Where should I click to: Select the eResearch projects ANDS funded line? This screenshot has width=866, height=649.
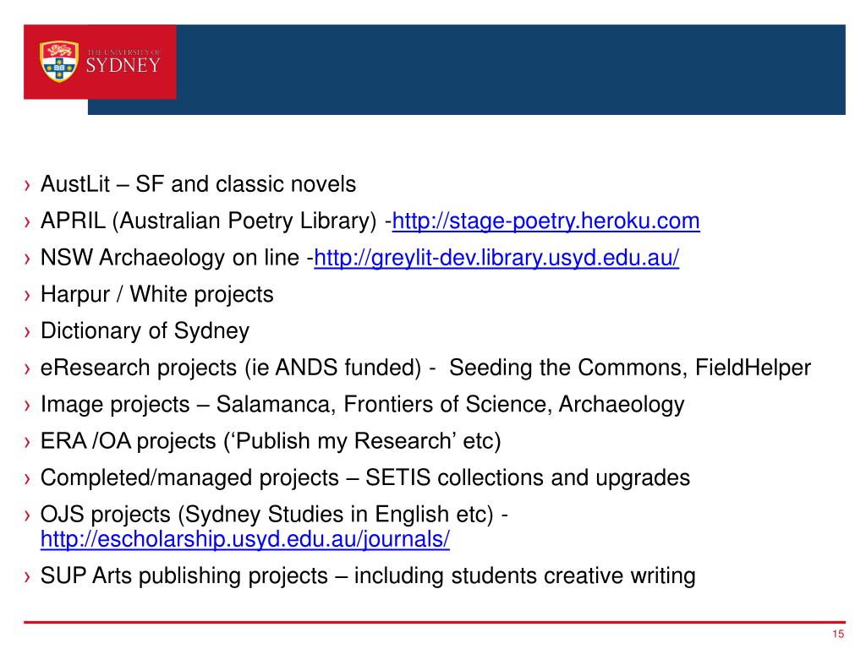(426, 368)
